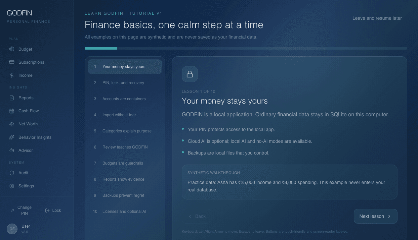Screen dimensions: 418x240
Task: Open Settings from the sidebar
Action: [x=37, y=186]
